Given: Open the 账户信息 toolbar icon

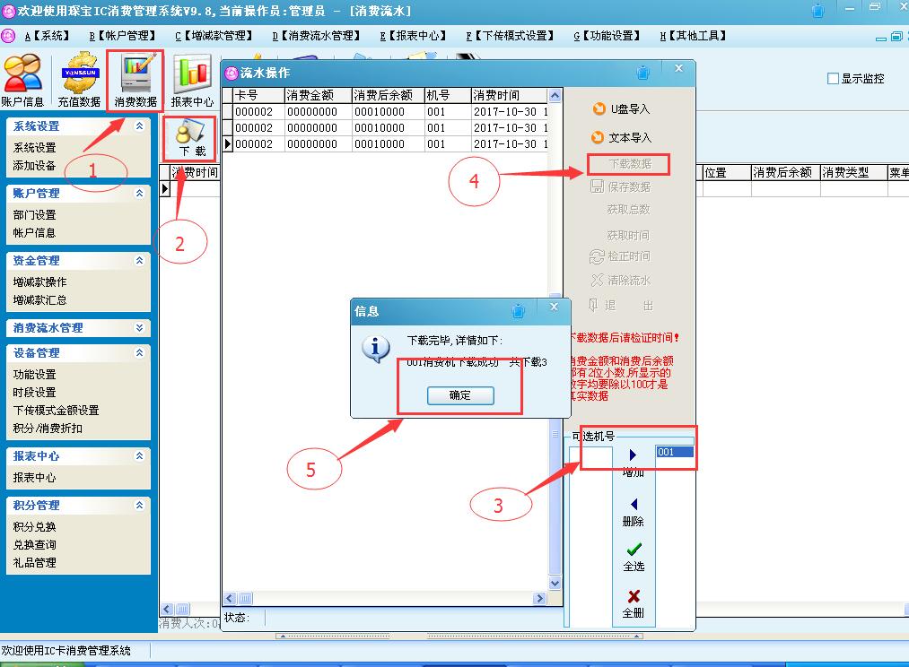Looking at the screenshot, I should tap(22, 81).
